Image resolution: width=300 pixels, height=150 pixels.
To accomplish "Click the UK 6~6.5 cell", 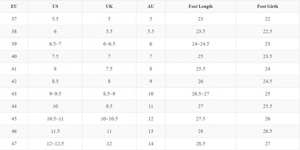I will [x=109, y=44].
